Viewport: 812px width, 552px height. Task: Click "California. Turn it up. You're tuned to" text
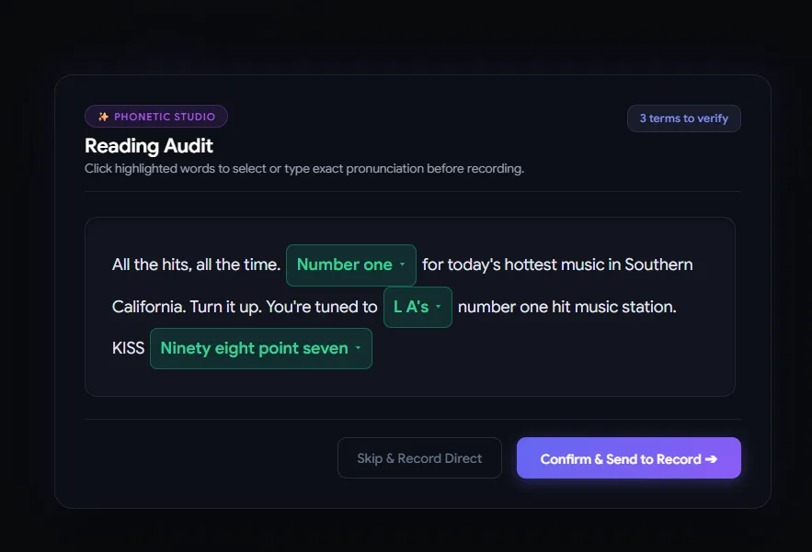tap(245, 307)
